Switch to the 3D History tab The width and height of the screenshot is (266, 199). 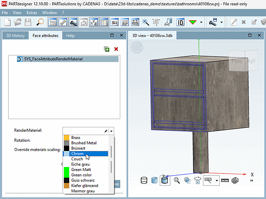[x=16, y=36]
